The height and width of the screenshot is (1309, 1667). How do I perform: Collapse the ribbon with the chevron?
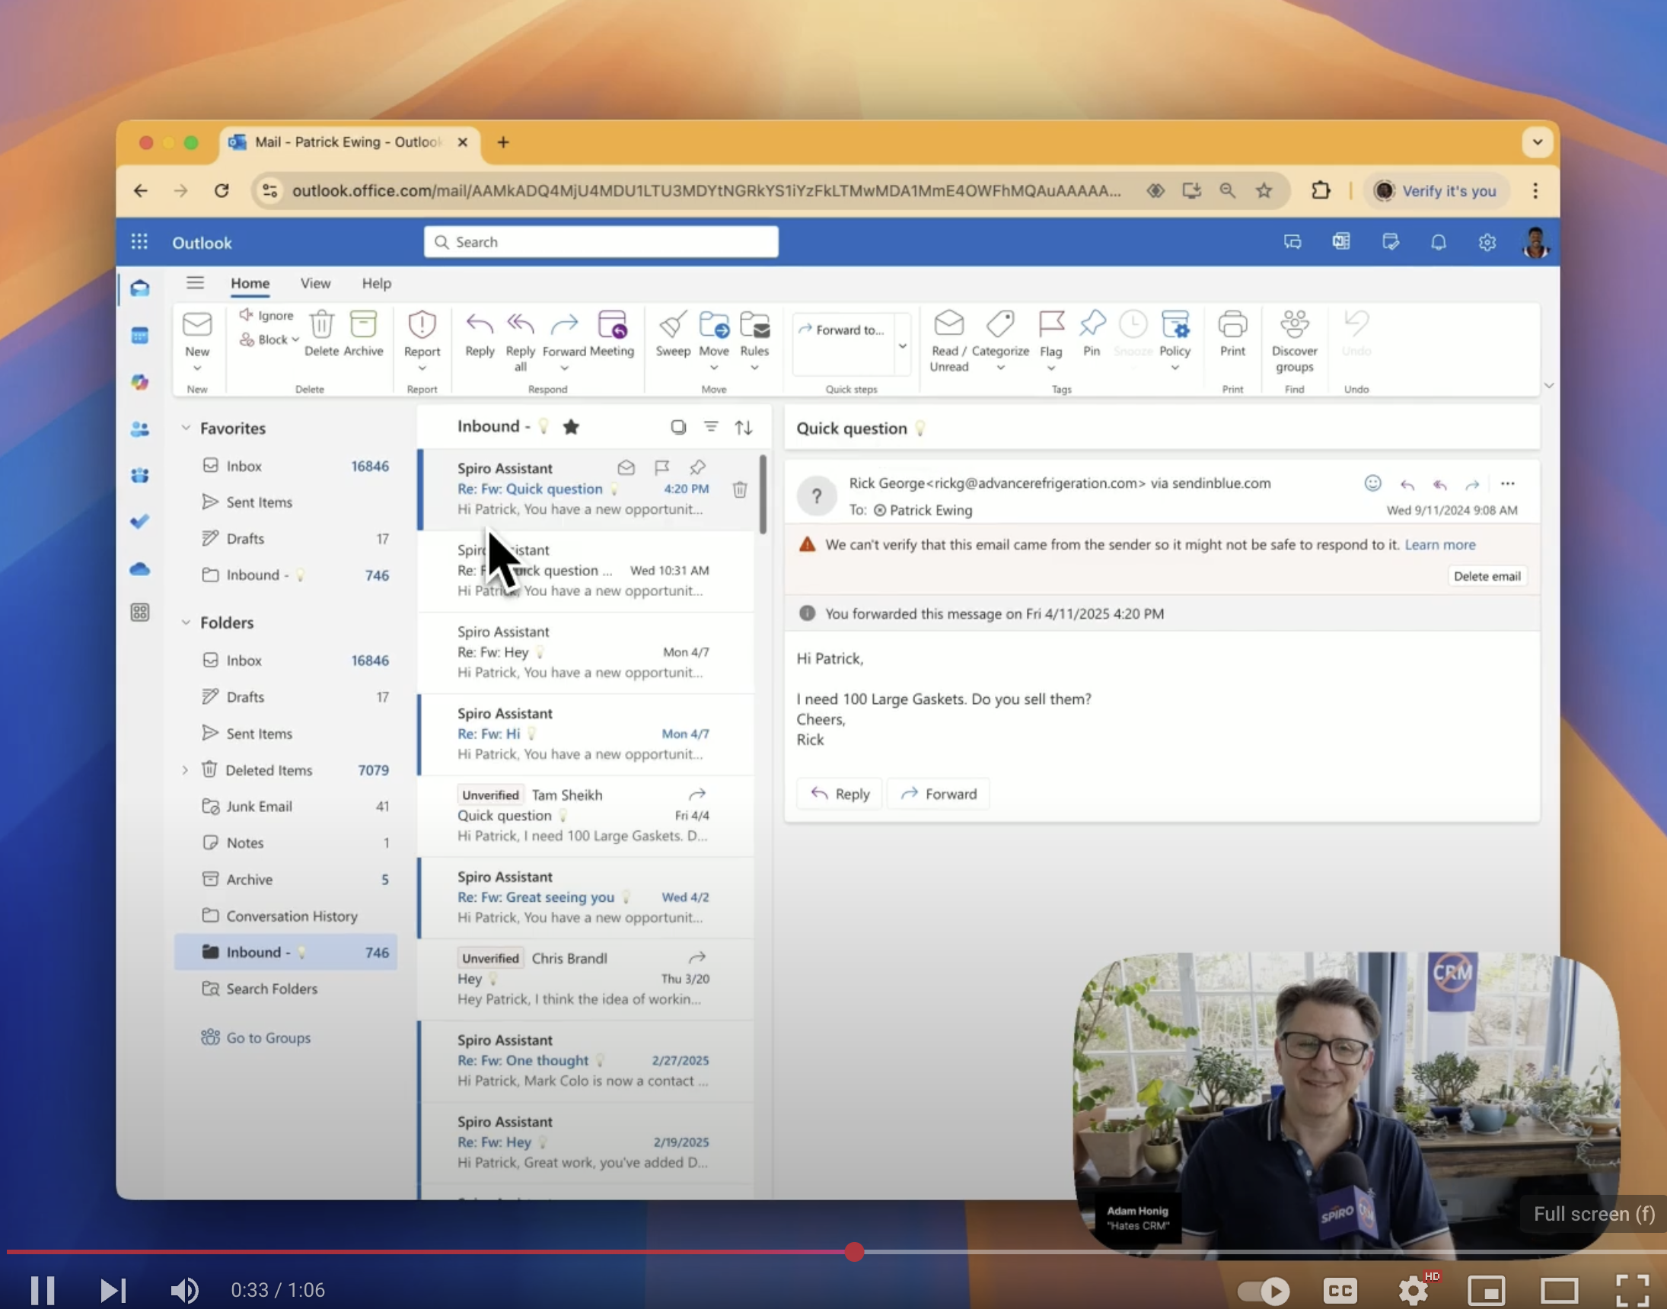(1549, 386)
